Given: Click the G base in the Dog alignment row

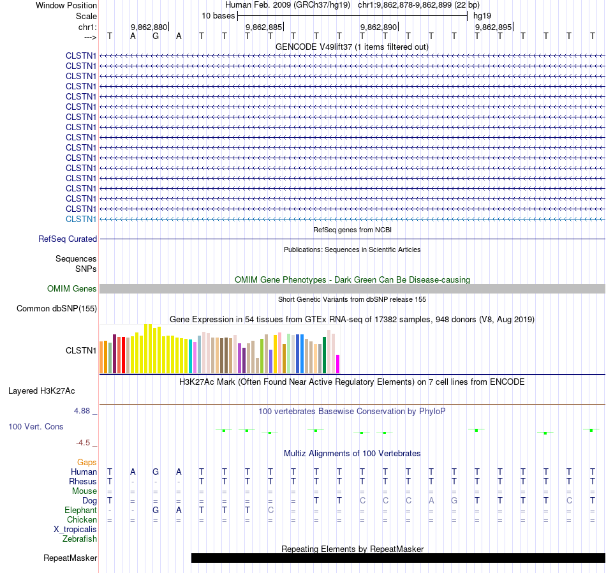Looking at the screenshot, I should [x=454, y=501].
